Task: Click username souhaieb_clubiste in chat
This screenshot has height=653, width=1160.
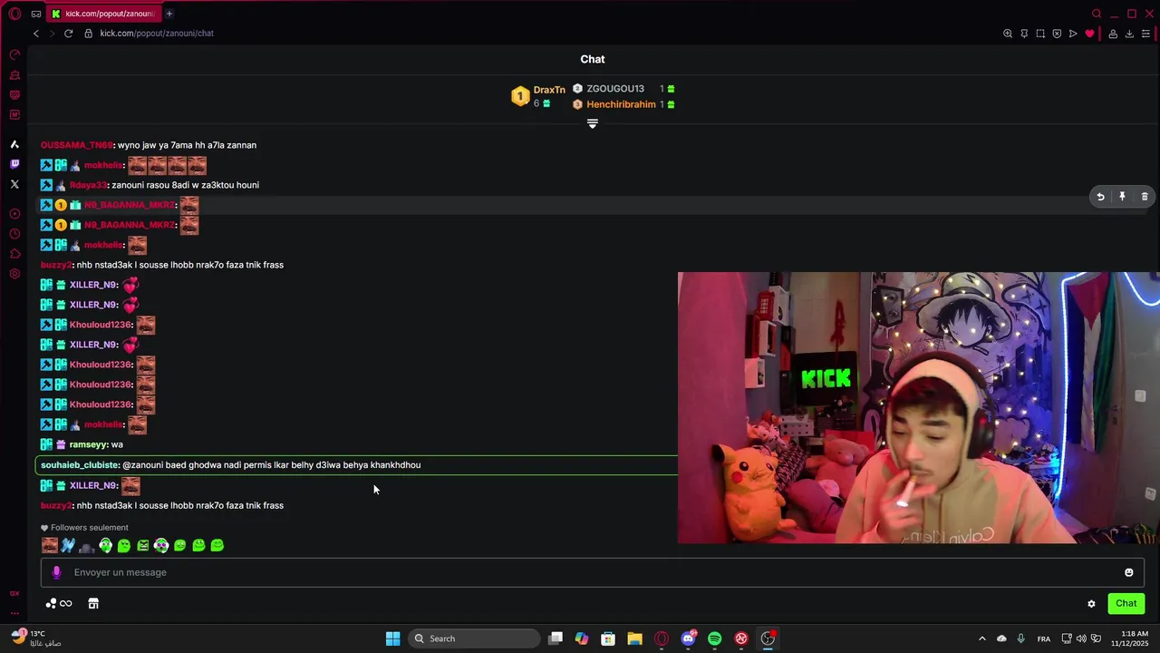Action: 80,465
